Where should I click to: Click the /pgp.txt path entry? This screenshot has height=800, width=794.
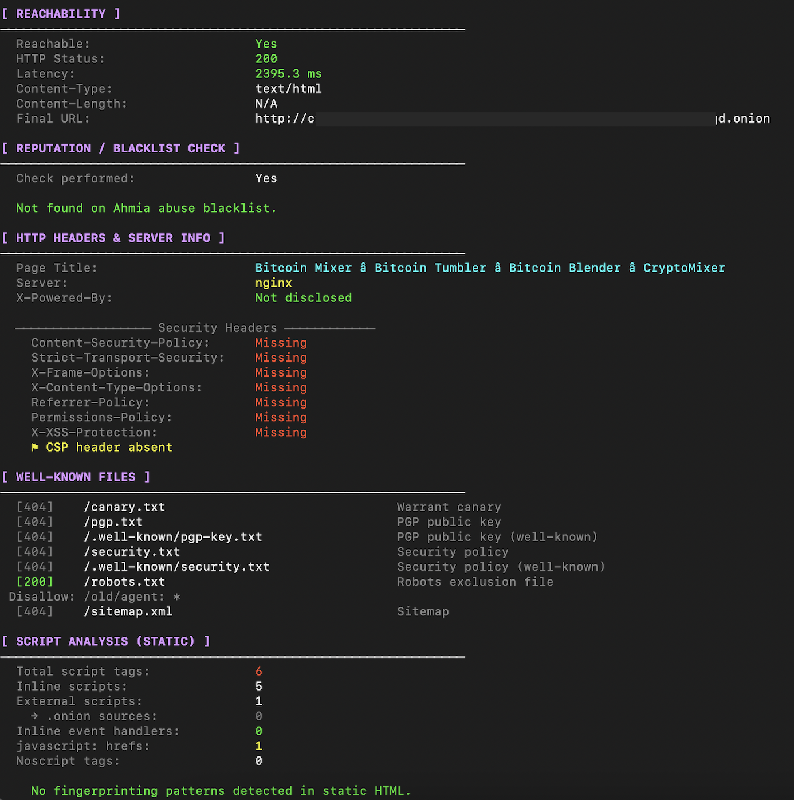tap(113, 522)
